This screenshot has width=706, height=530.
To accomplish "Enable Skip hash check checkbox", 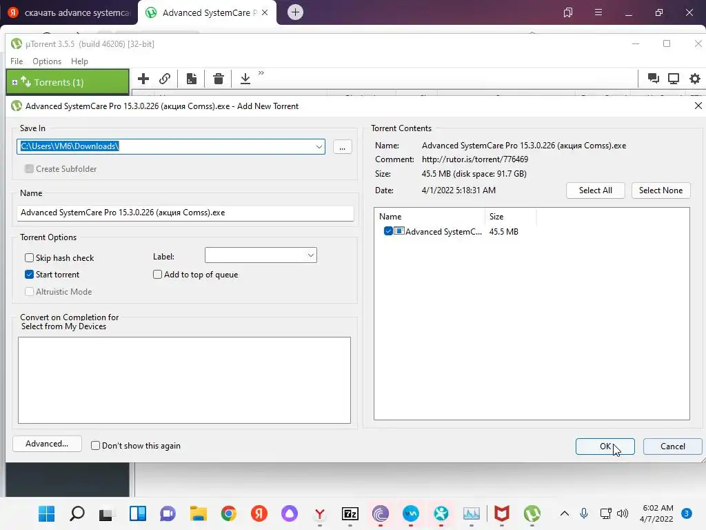I will coord(29,258).
